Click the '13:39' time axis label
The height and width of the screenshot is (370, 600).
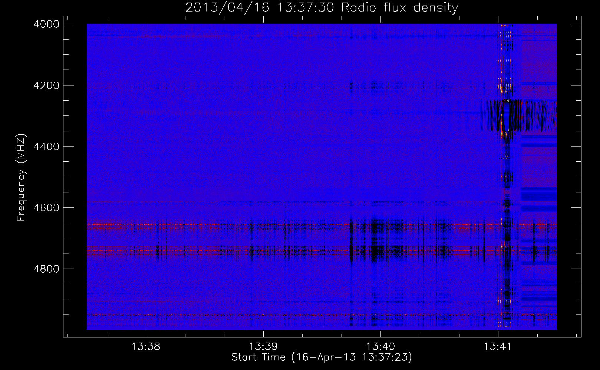pos(263,347)
